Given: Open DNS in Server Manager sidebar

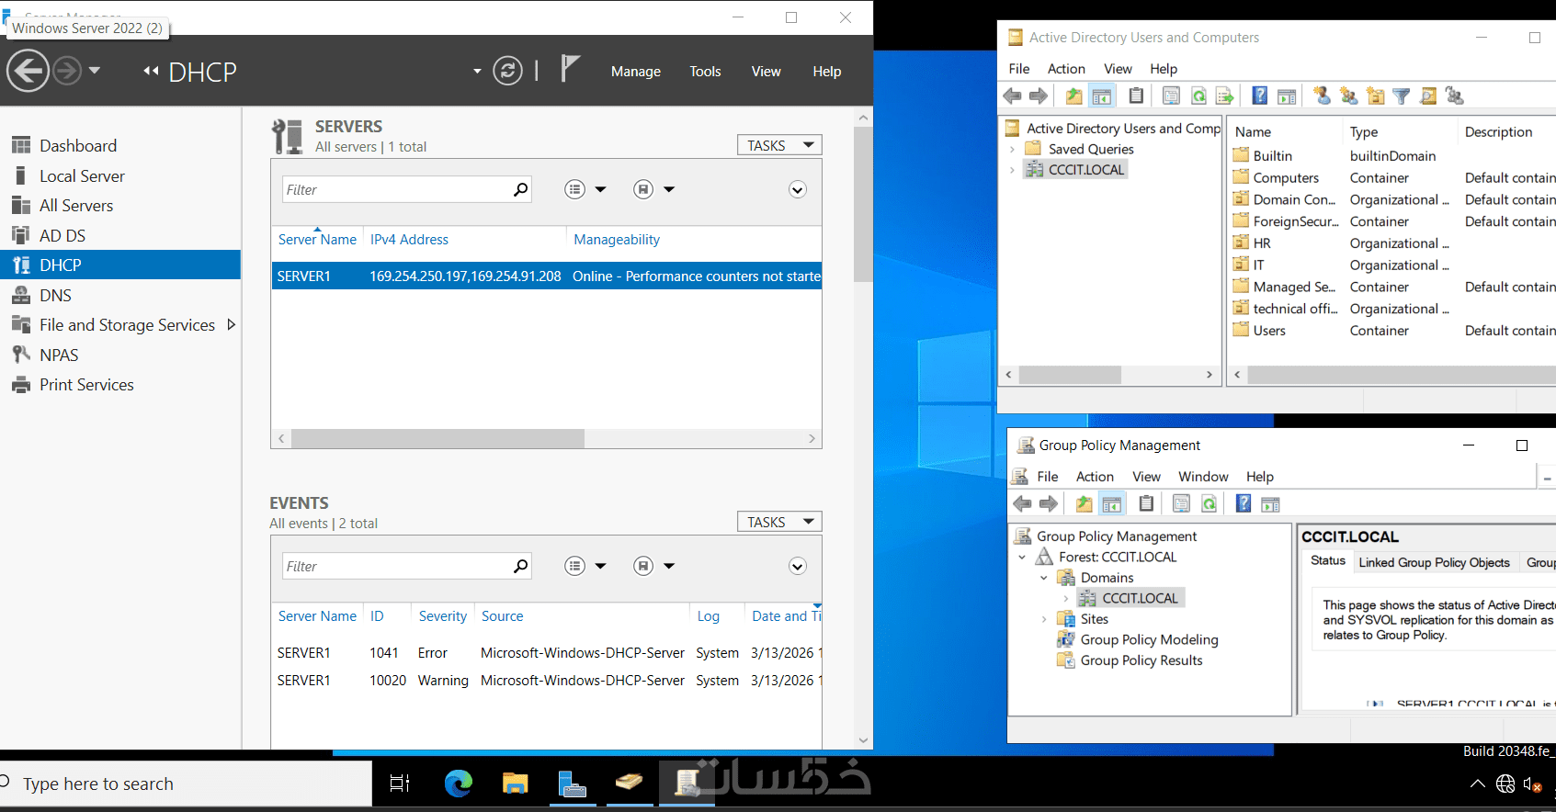Looking at the screenshot, I should coord(120,295).
